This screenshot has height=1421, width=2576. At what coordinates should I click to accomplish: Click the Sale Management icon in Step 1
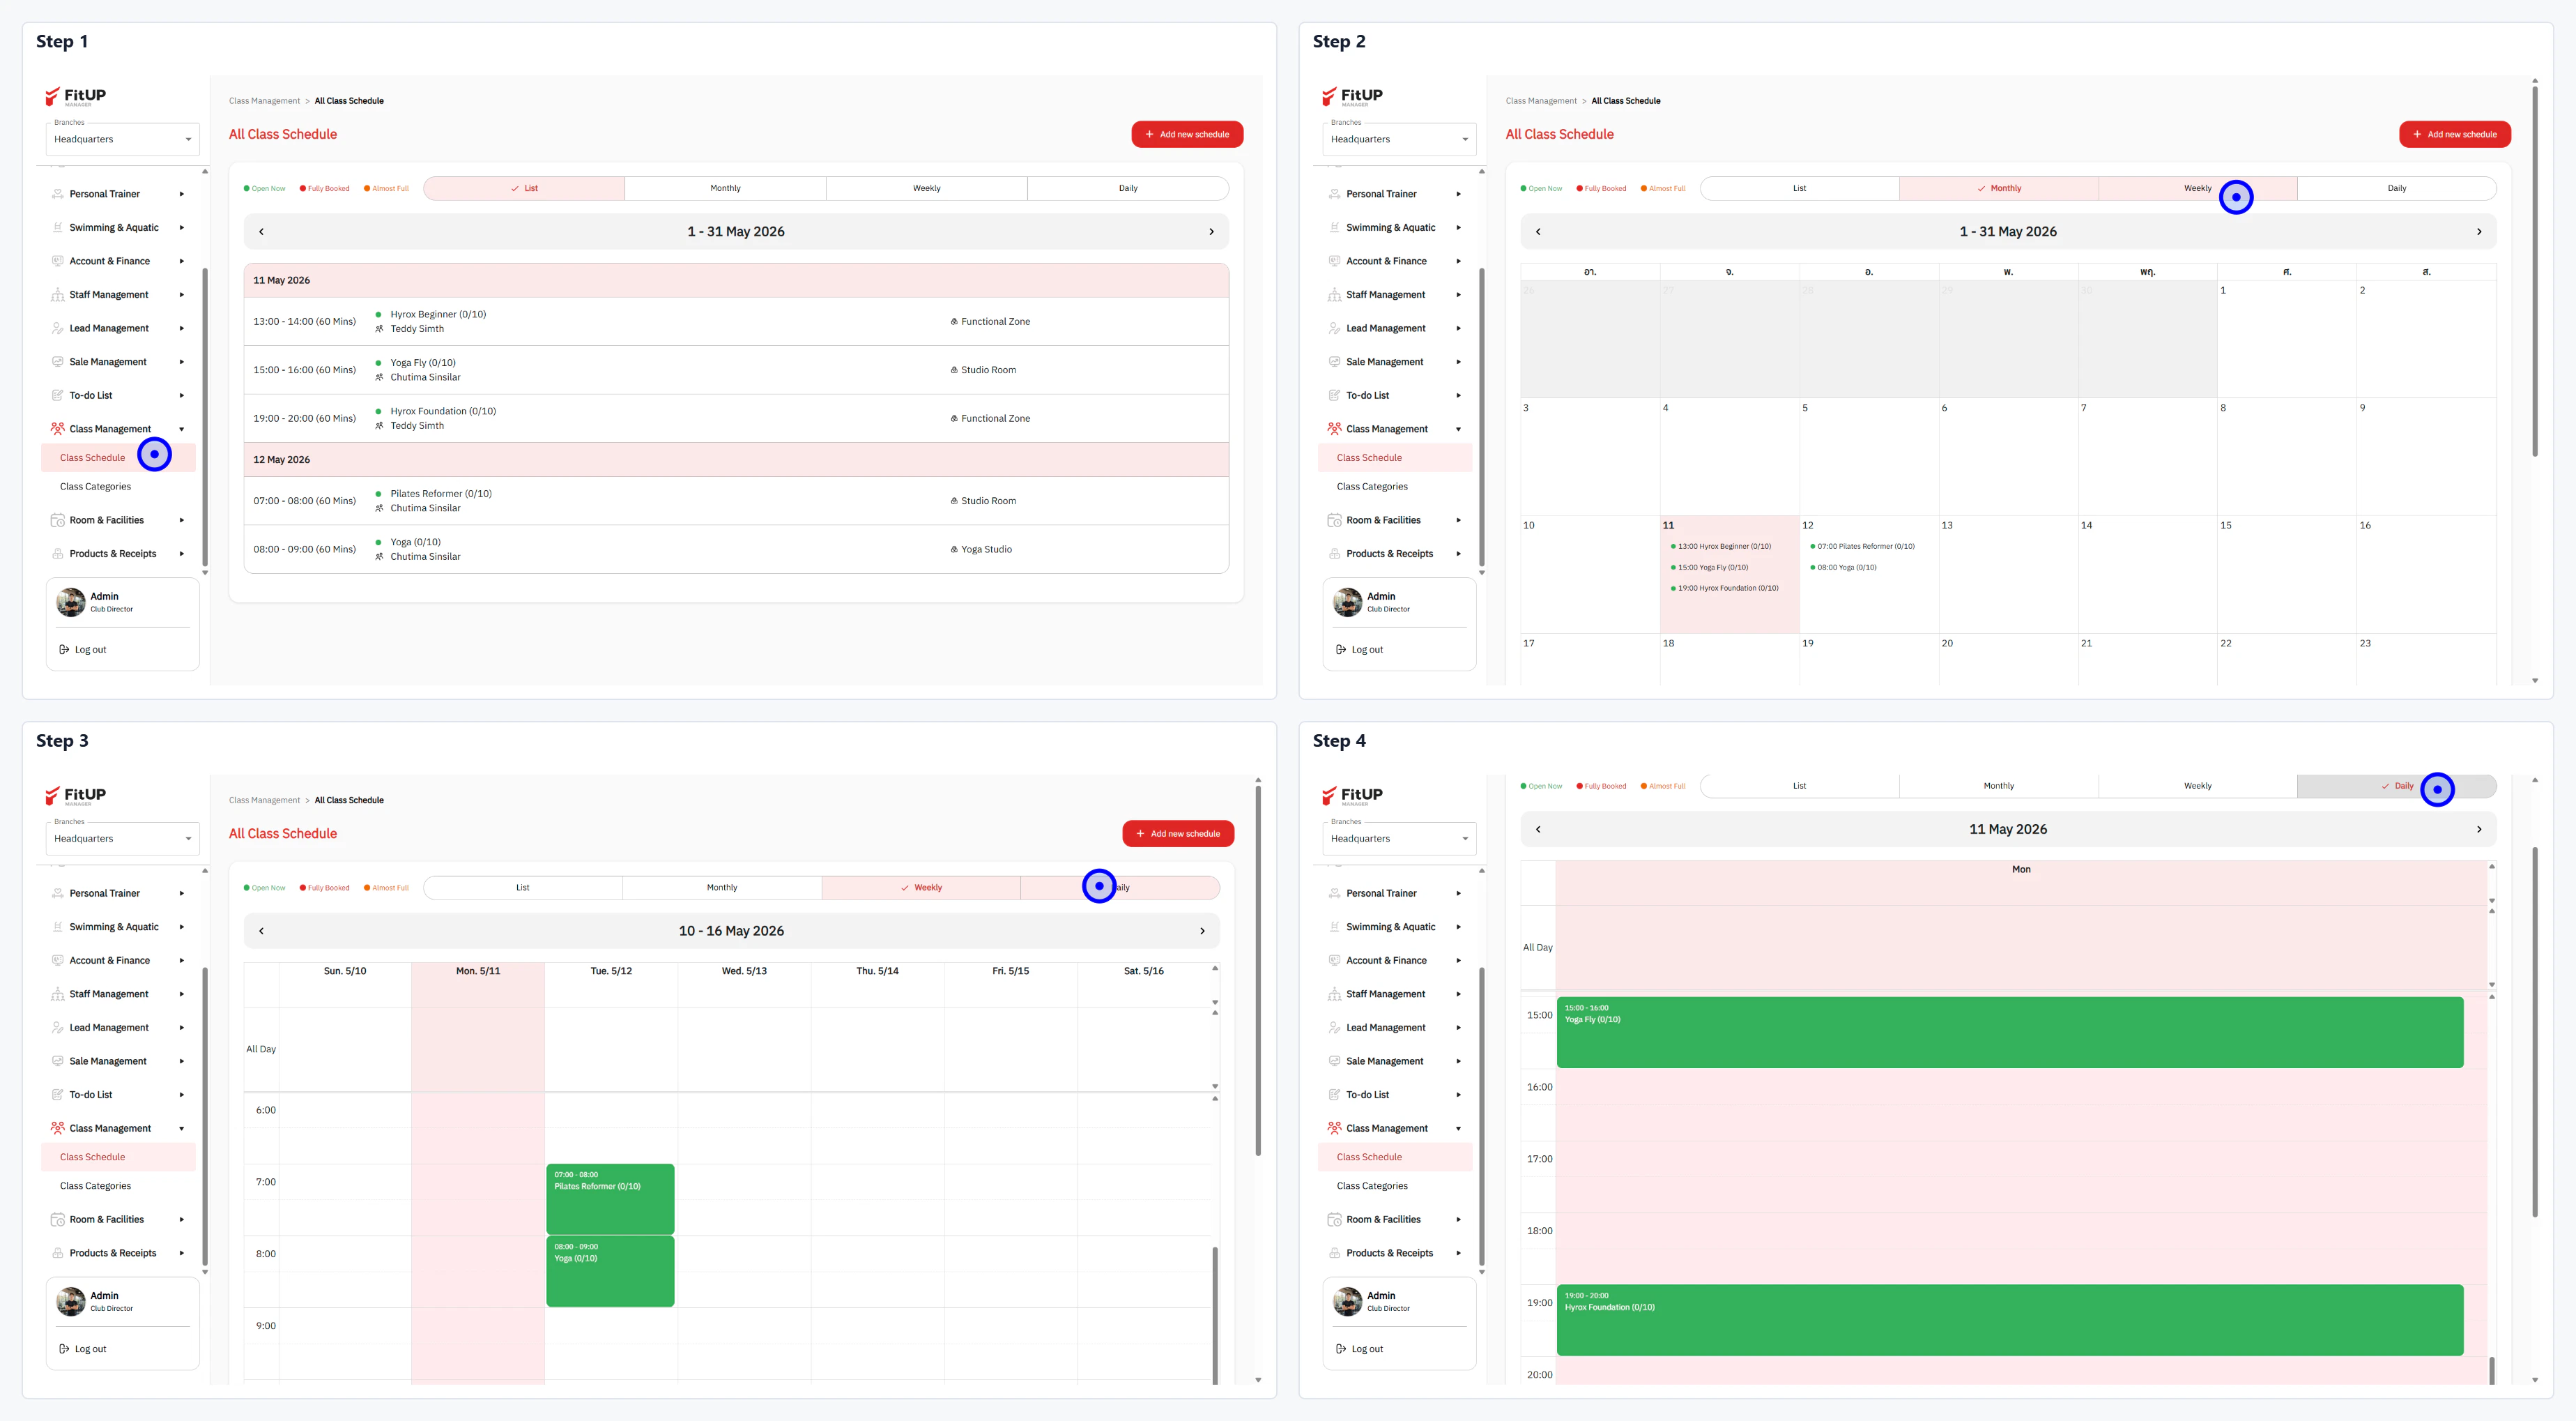[x=58, y=361]
